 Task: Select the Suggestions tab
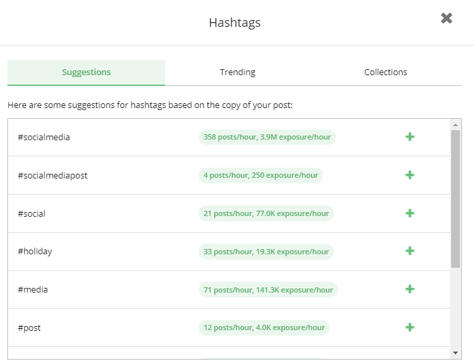(x=87, y=72)
